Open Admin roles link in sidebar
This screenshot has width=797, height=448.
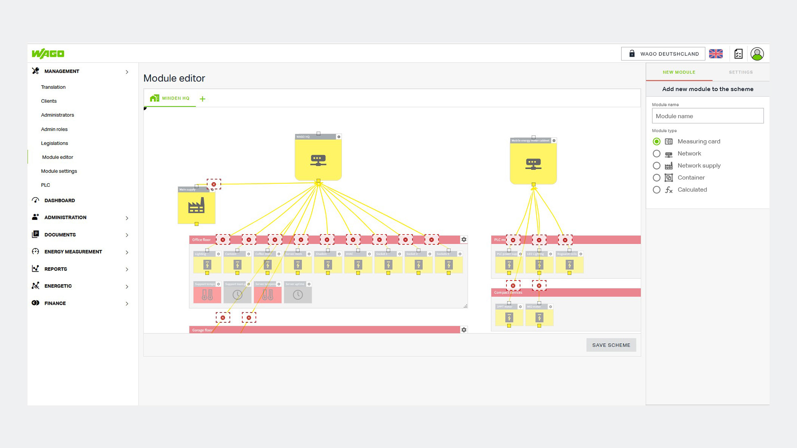pyautogui.click(x=55, y=129)
